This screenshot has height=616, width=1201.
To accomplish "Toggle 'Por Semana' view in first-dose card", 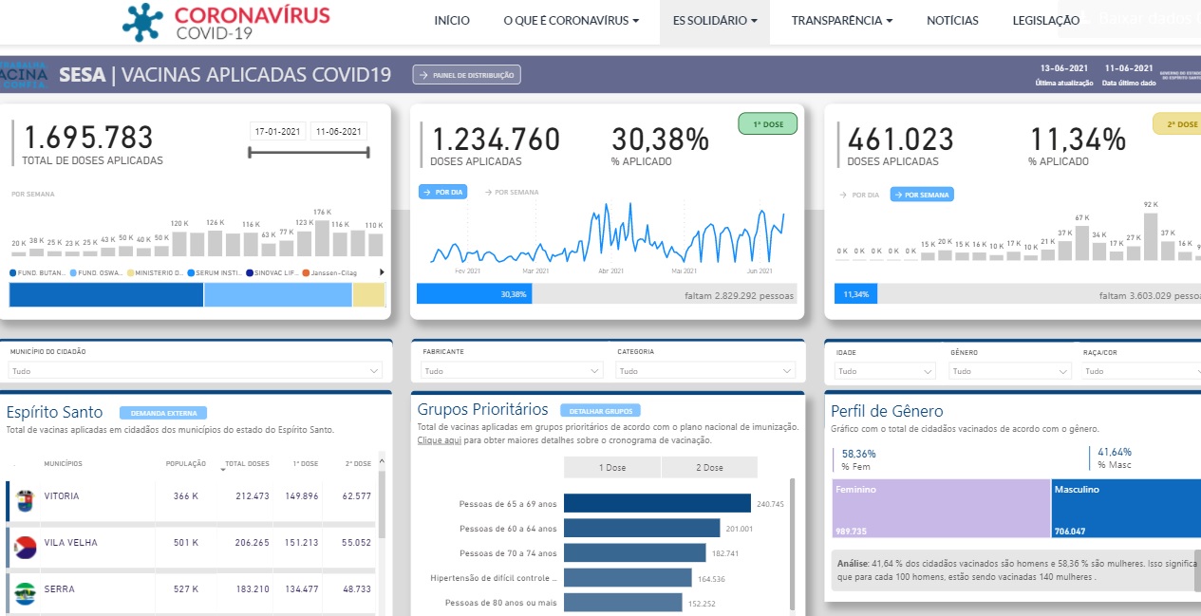I will (x=511, y=193).
